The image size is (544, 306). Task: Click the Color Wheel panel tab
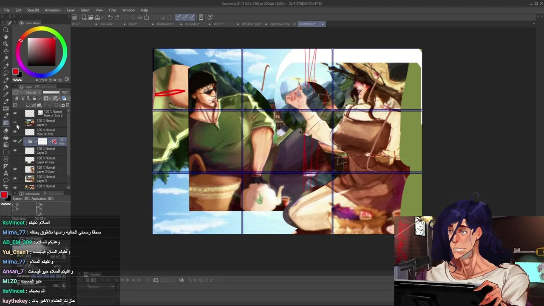click(x=33, y=23)
